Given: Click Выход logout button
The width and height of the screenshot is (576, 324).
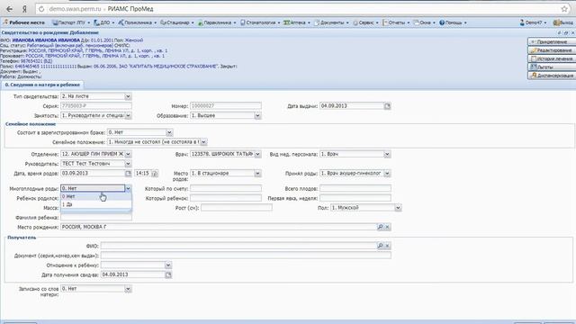Looking at the screenshot, I should [564, 22].
